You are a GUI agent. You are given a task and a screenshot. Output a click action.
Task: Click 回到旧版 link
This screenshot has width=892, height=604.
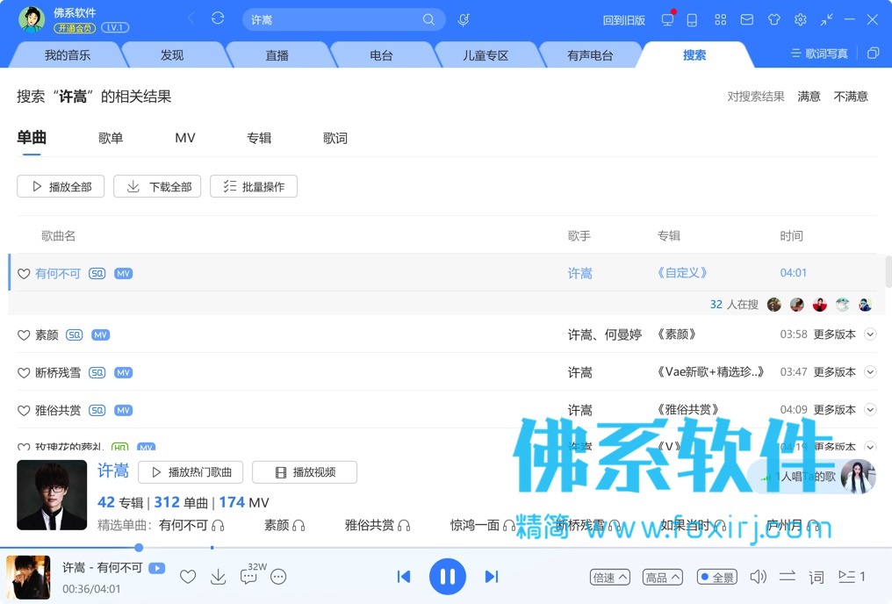tap(624, 20)
